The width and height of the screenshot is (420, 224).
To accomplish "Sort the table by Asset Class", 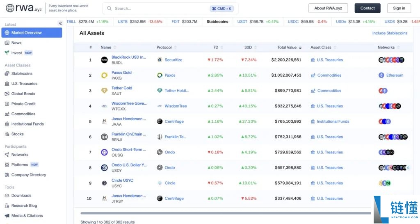I will pyautogui.click(x=323, y=48).
